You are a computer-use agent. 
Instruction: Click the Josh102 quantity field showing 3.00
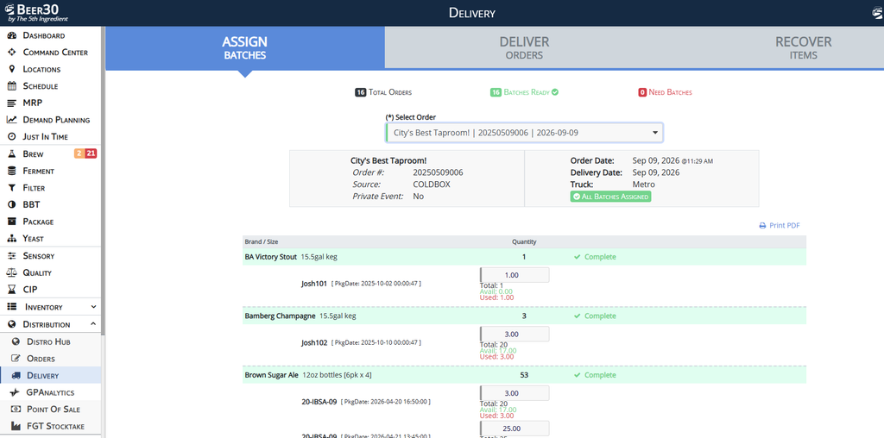(x=515, y=334)
